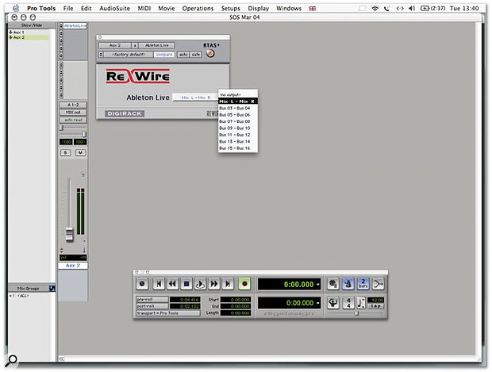The height and width of the screenshot is (372, 492).
Task: Open the A 1-2 input selector
Action: click(73, 105)
